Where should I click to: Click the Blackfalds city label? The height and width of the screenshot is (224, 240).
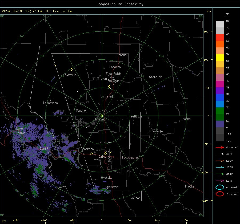[113, 74]
